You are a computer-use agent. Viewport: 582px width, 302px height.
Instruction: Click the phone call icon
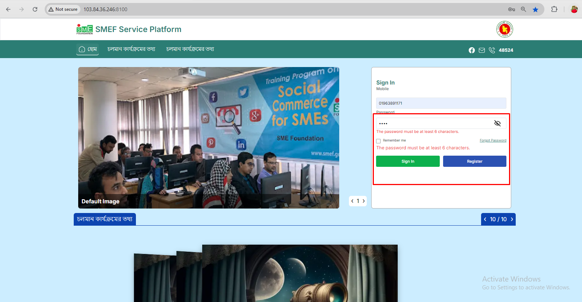[x=492, y=50]
